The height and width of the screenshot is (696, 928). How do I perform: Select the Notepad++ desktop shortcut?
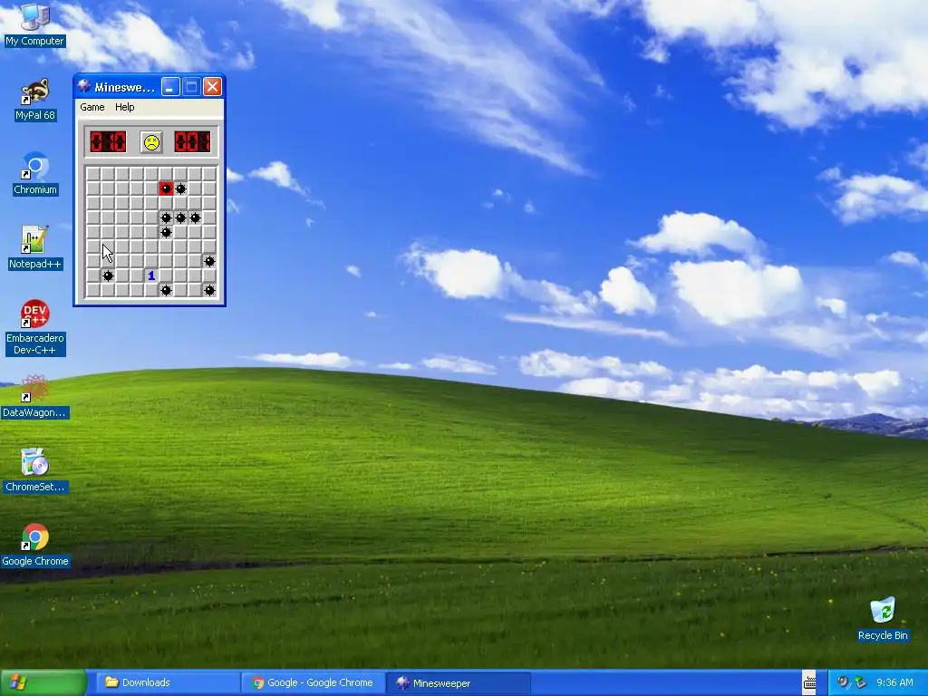click(35, 248)
